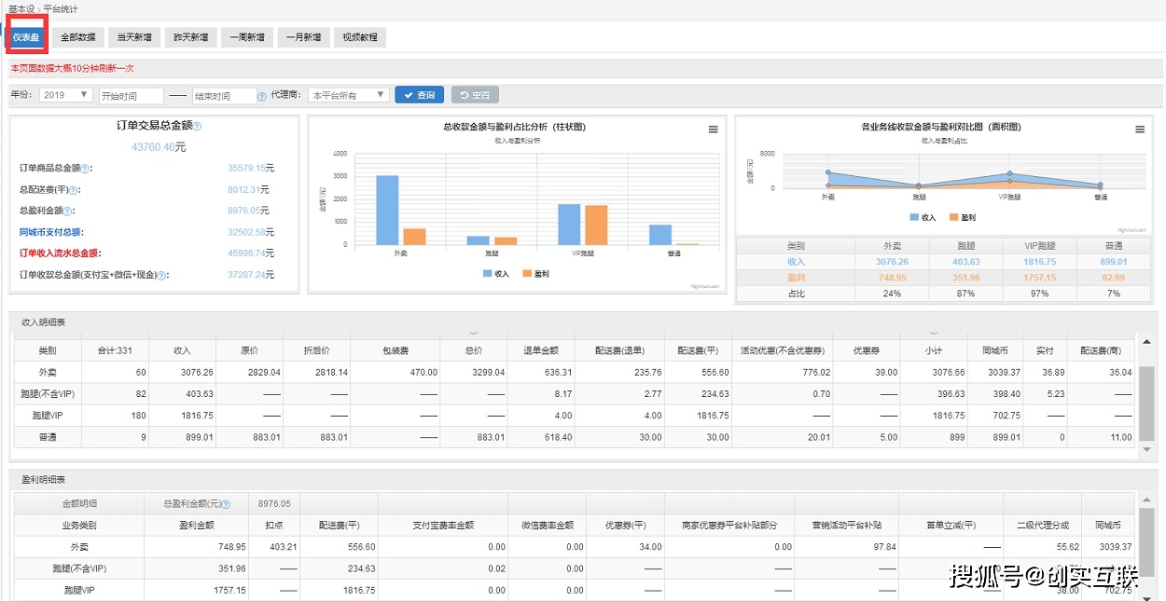Viewport: 1166px width, 602px height.
Task: Toggle 收入 series in area chart legend
Action: 923,217
